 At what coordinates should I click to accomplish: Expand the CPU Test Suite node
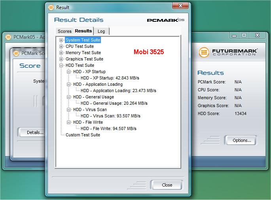coord(61,47)
